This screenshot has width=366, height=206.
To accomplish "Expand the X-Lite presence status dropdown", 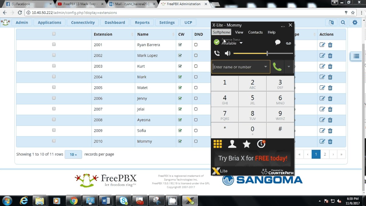I will click(241, 43).
